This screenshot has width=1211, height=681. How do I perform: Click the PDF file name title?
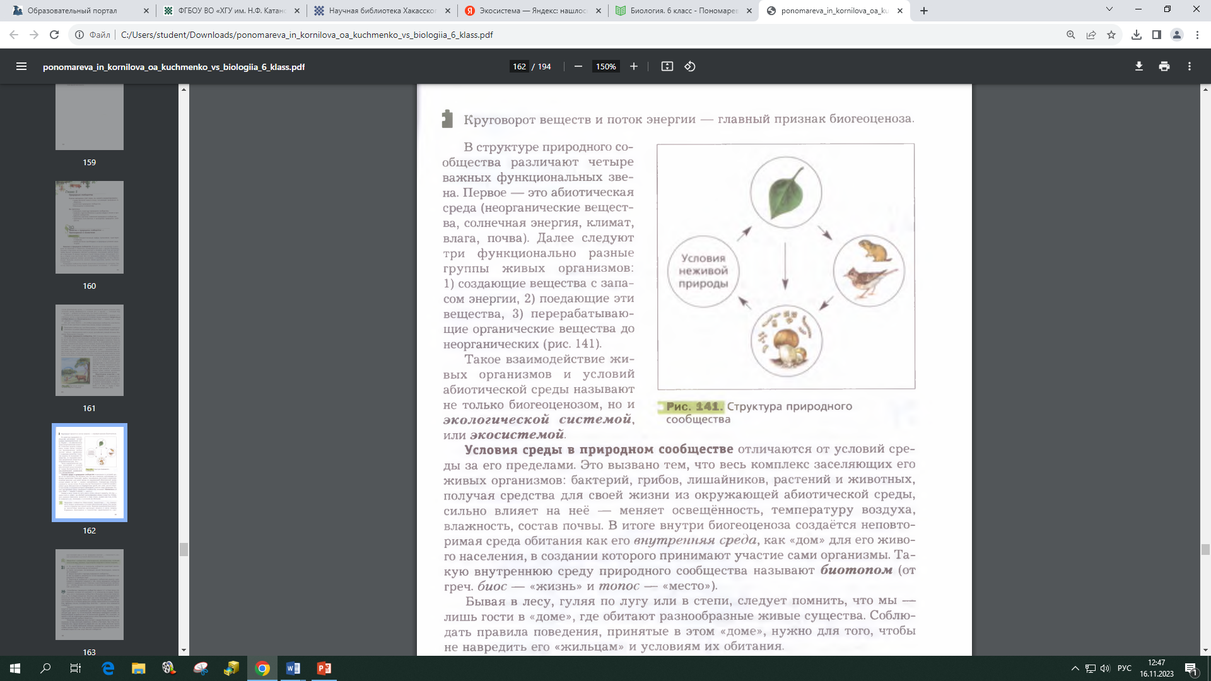[173, 67]
